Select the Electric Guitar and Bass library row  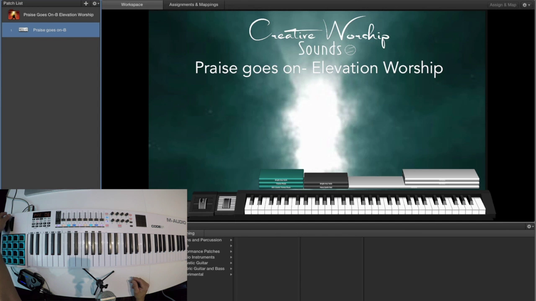point(210,269)
